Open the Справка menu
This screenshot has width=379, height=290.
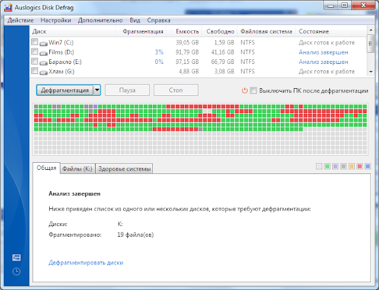[x=159, y=20]
